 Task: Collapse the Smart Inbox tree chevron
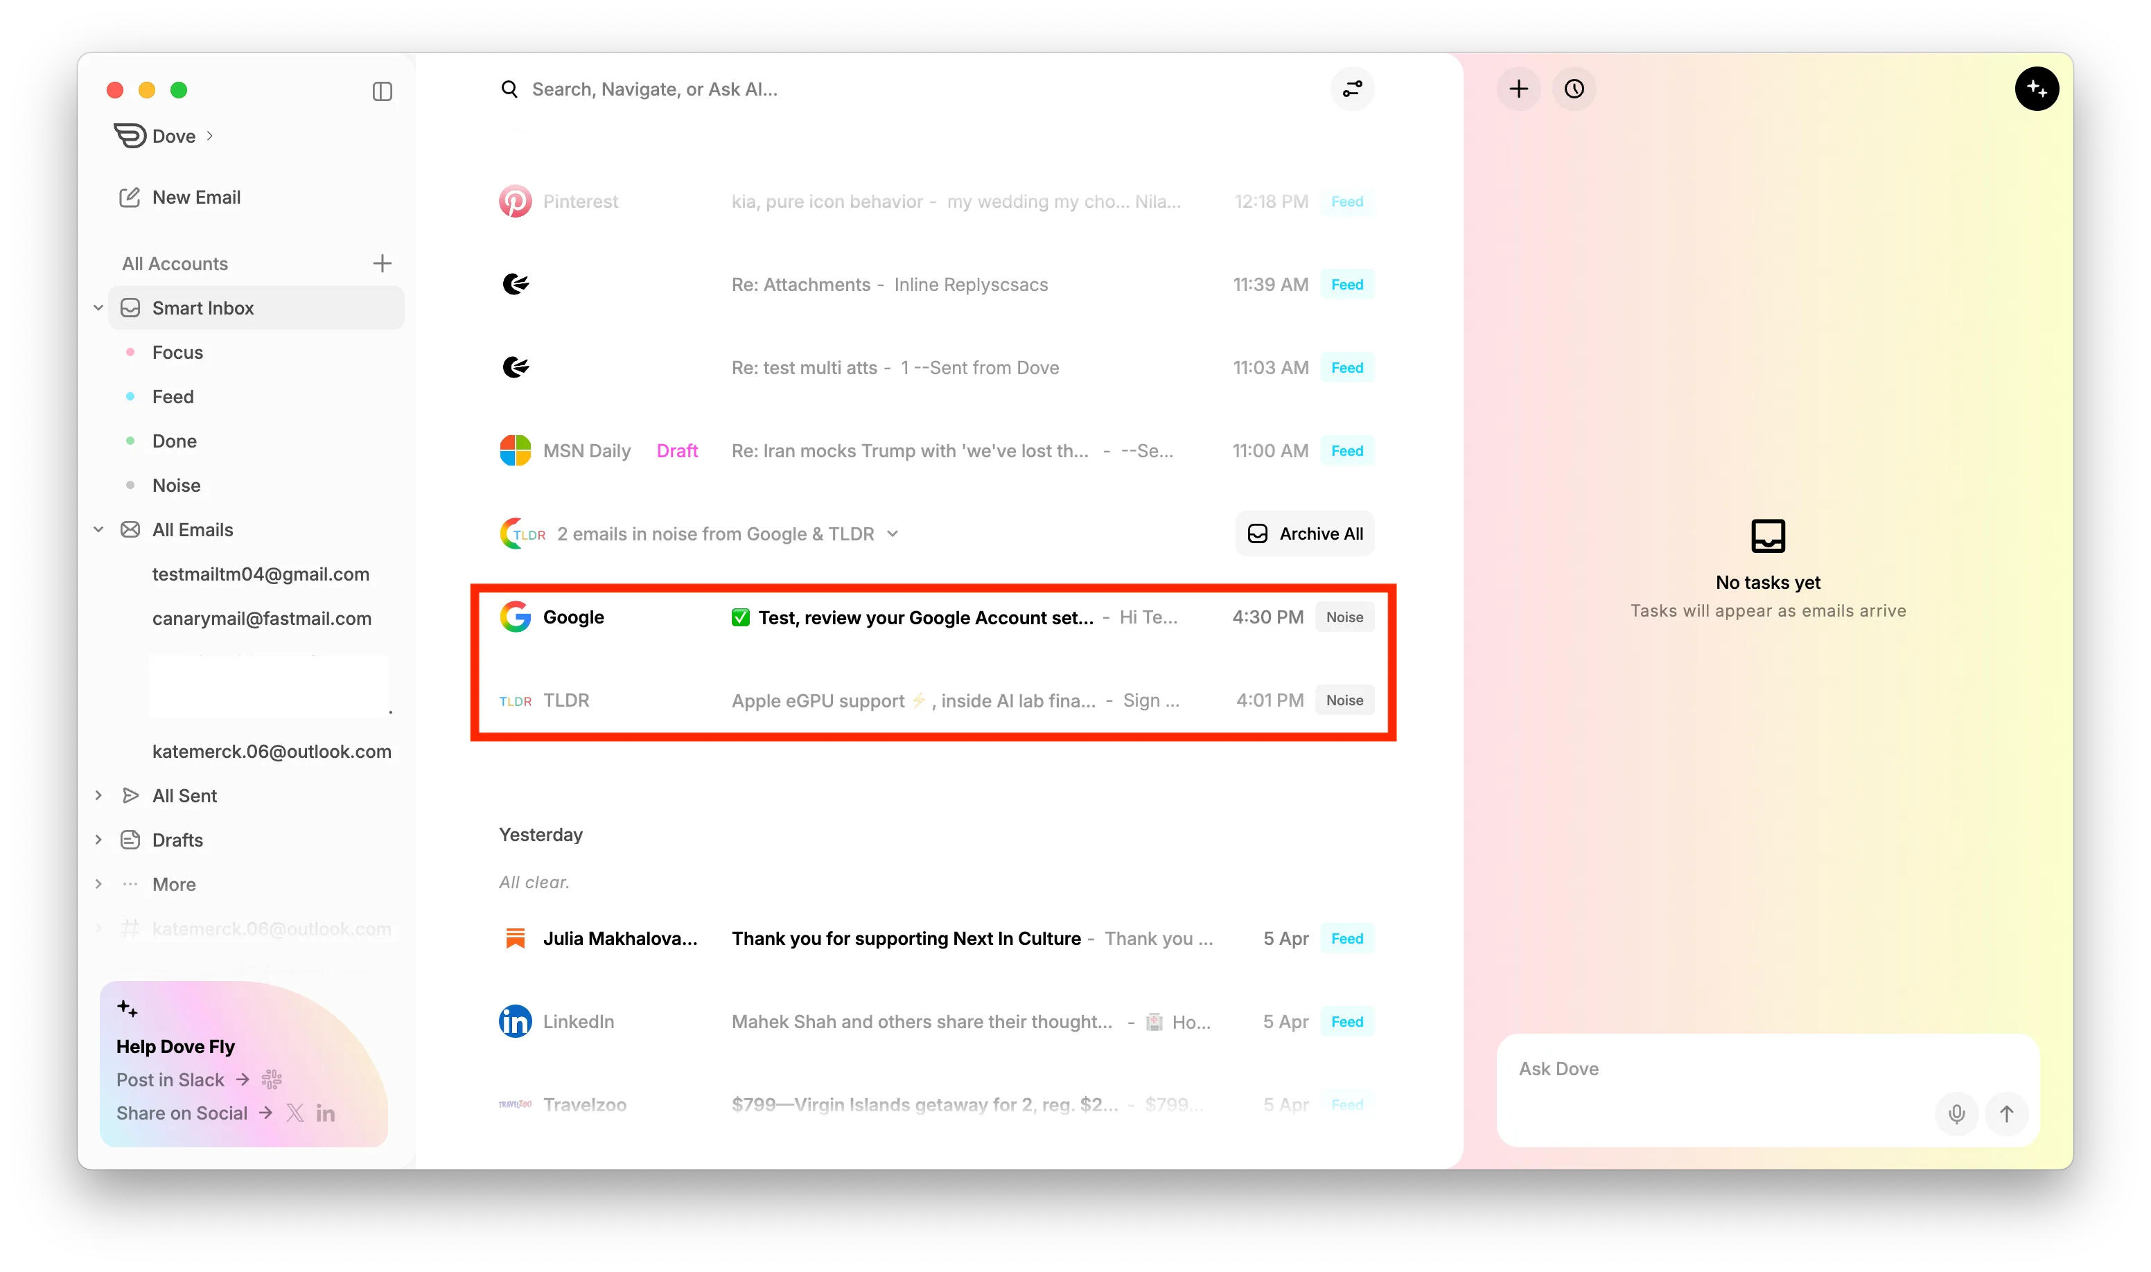(x=98, y=308)
